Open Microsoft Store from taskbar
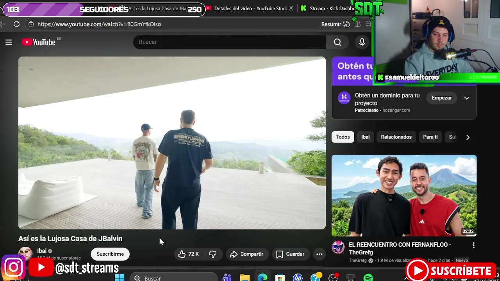The height and width of the screenshot is (281, 500). click(280, 278)
